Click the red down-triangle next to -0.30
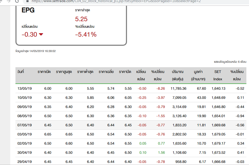The height and width of the screenshot is (165, 249). (x=41, y=34)
